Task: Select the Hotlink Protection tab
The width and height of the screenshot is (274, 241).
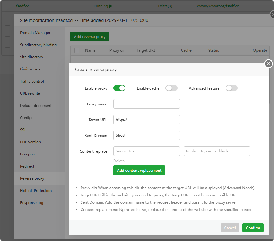Action: point(36,191)
